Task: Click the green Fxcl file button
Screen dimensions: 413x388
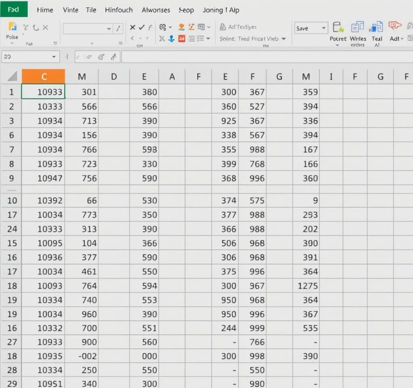Action: 14,9
